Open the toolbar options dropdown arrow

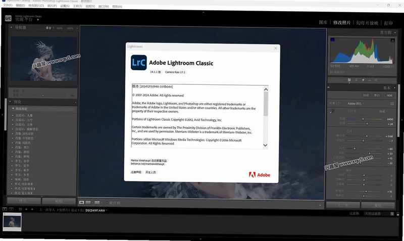coord(320,205)
